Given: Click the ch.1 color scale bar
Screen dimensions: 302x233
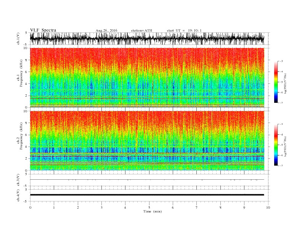Looking at the screenshot, I should 276,82.
